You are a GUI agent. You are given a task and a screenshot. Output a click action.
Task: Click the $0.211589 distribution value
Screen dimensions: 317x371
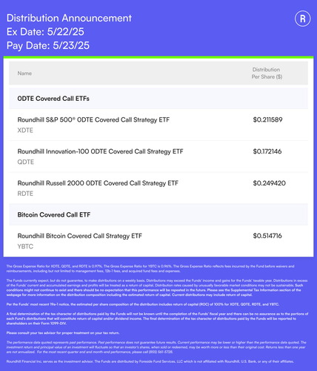coord(267,119)
